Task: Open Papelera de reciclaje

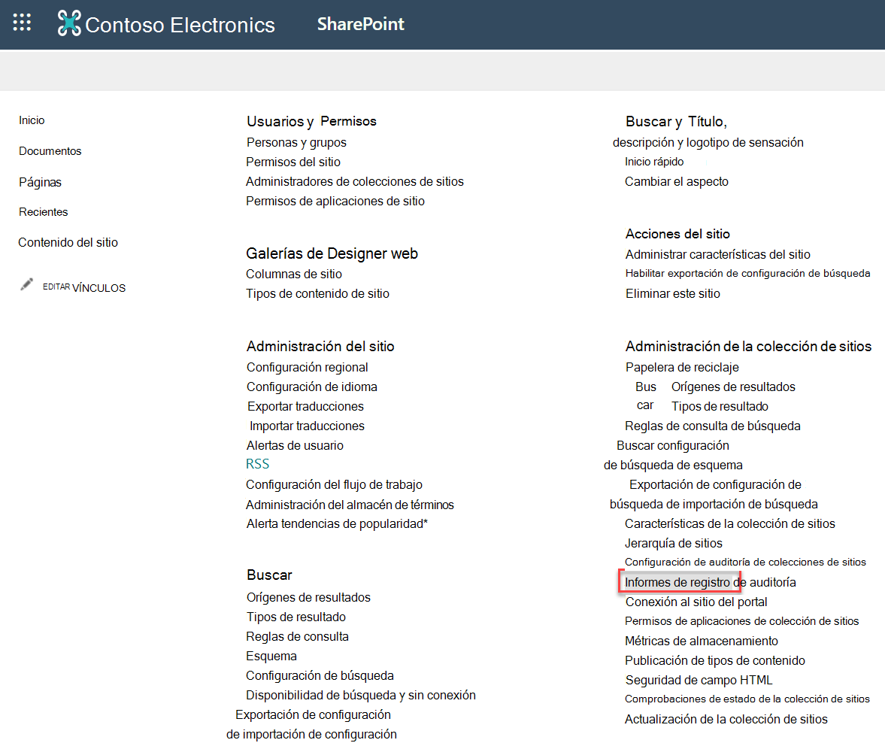Action: coord(683,367)
